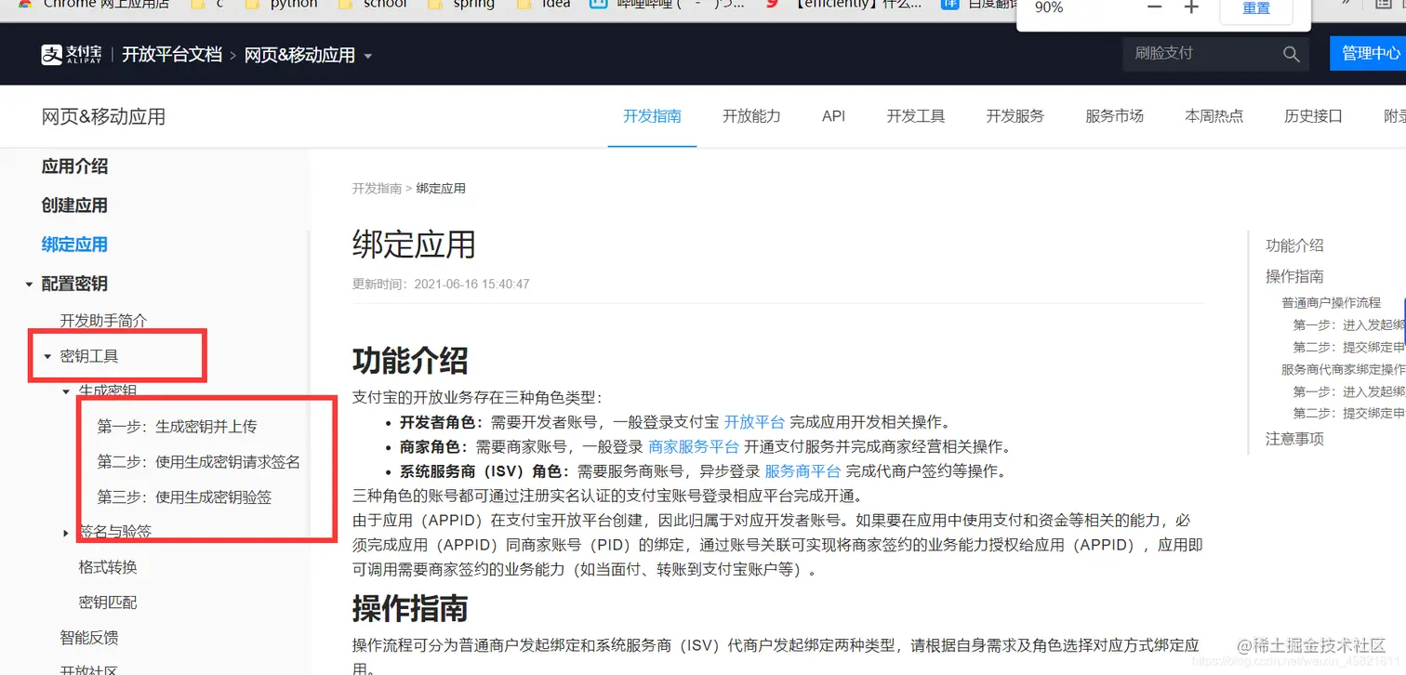This screenshot has height=675, width=1406.
Task: Open 智能反馈 in sidebar
Action: (89, 638)
